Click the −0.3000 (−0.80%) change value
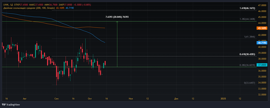Image resolution: width=270 pixels, height=108 pixels. [x=83, y=5]
